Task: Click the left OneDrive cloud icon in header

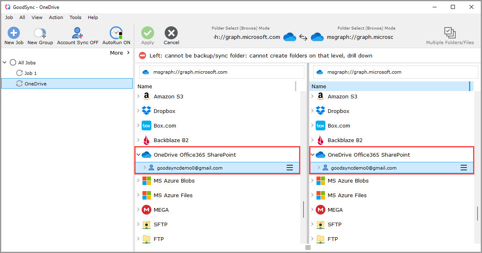Action: coord(290,37)
